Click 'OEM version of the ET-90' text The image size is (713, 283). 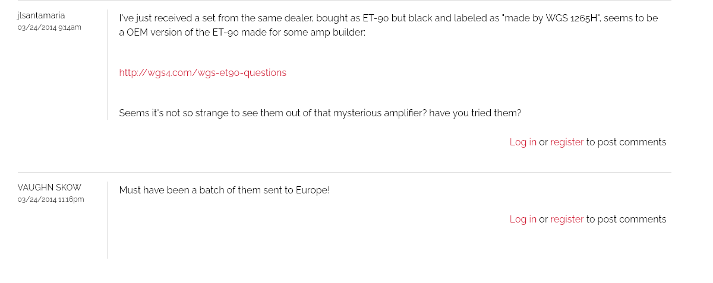coord(182,32)
